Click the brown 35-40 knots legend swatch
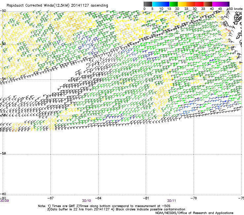This screenshot has width=244, height=215. pos(208,4)
